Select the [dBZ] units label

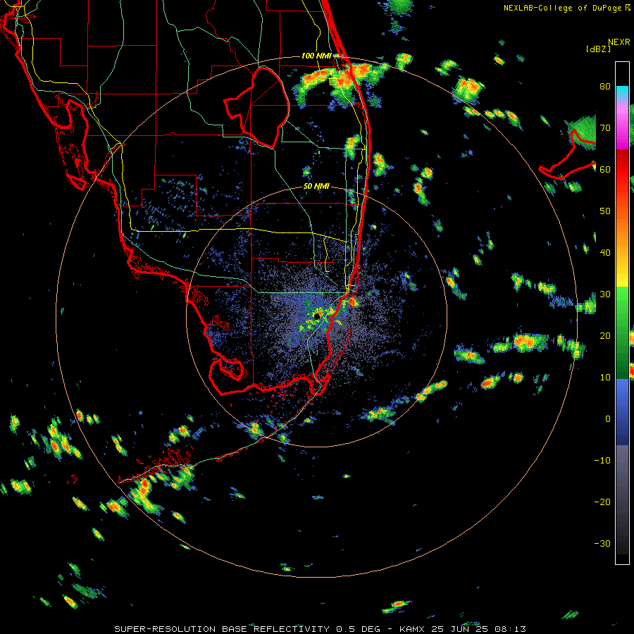tap(598, 49)
